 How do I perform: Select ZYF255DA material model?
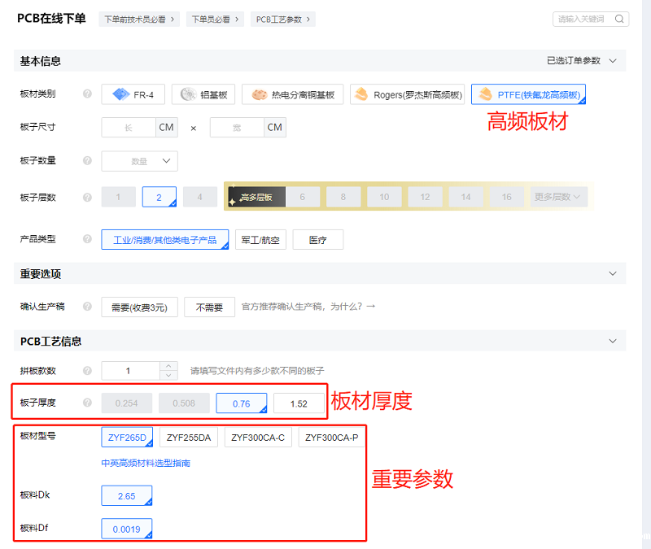[x=188, y=437]
